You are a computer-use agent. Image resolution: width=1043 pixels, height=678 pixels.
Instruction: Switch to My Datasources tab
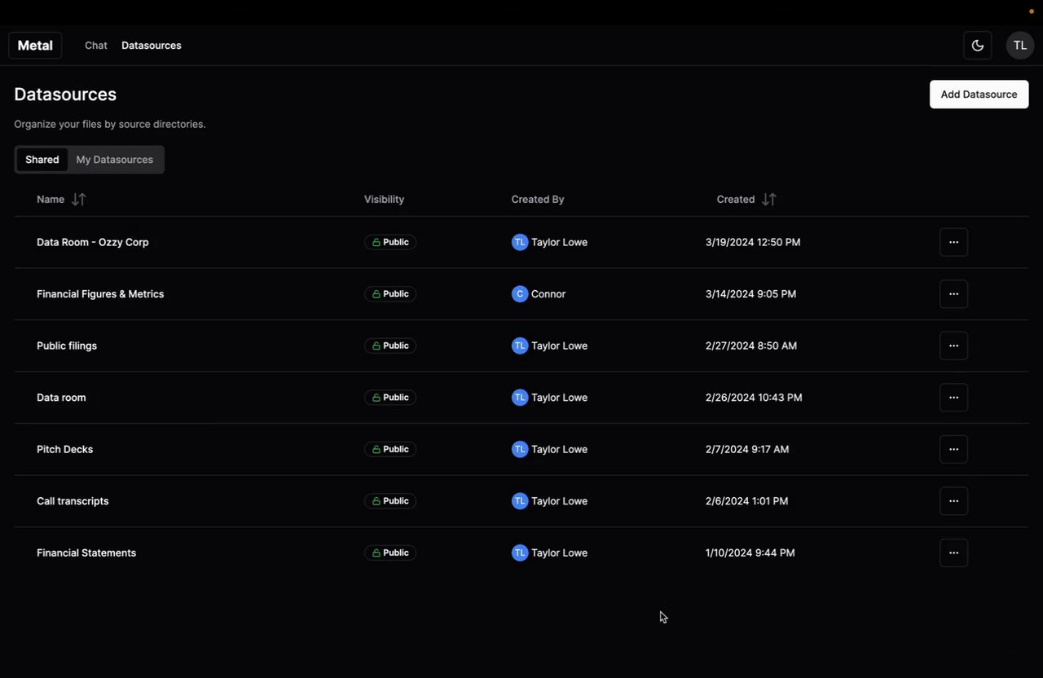[x=114, y=160]
